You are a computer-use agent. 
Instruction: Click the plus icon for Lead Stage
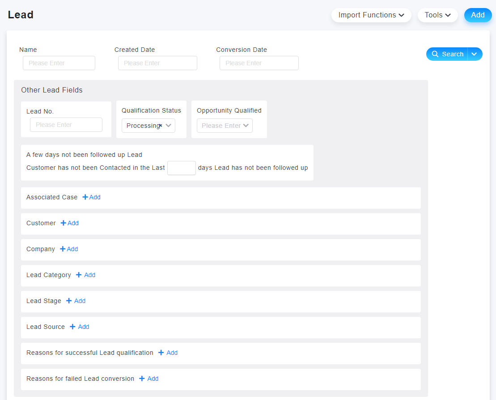tap(69, 301)
